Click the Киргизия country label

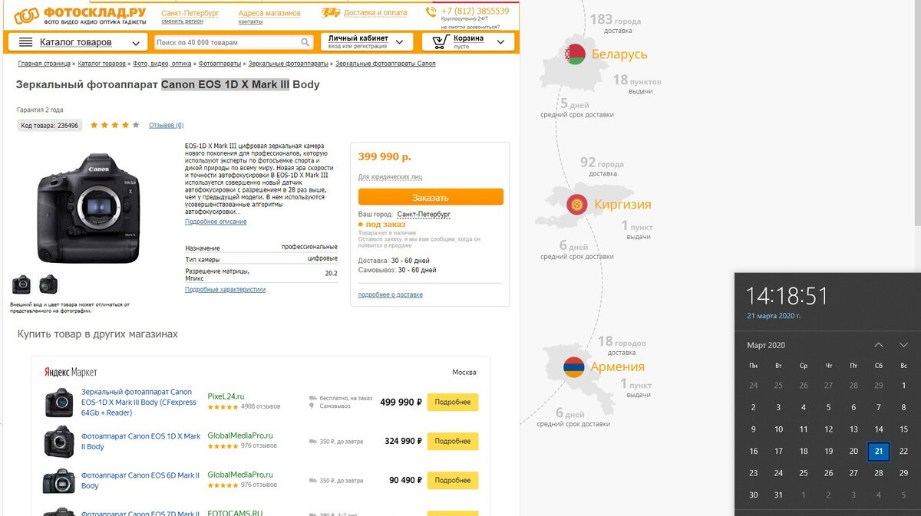click(x=622, y=205)
